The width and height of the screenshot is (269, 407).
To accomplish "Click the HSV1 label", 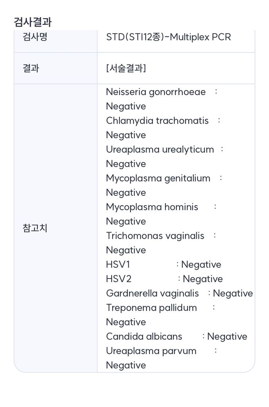I will coord(118,265).
